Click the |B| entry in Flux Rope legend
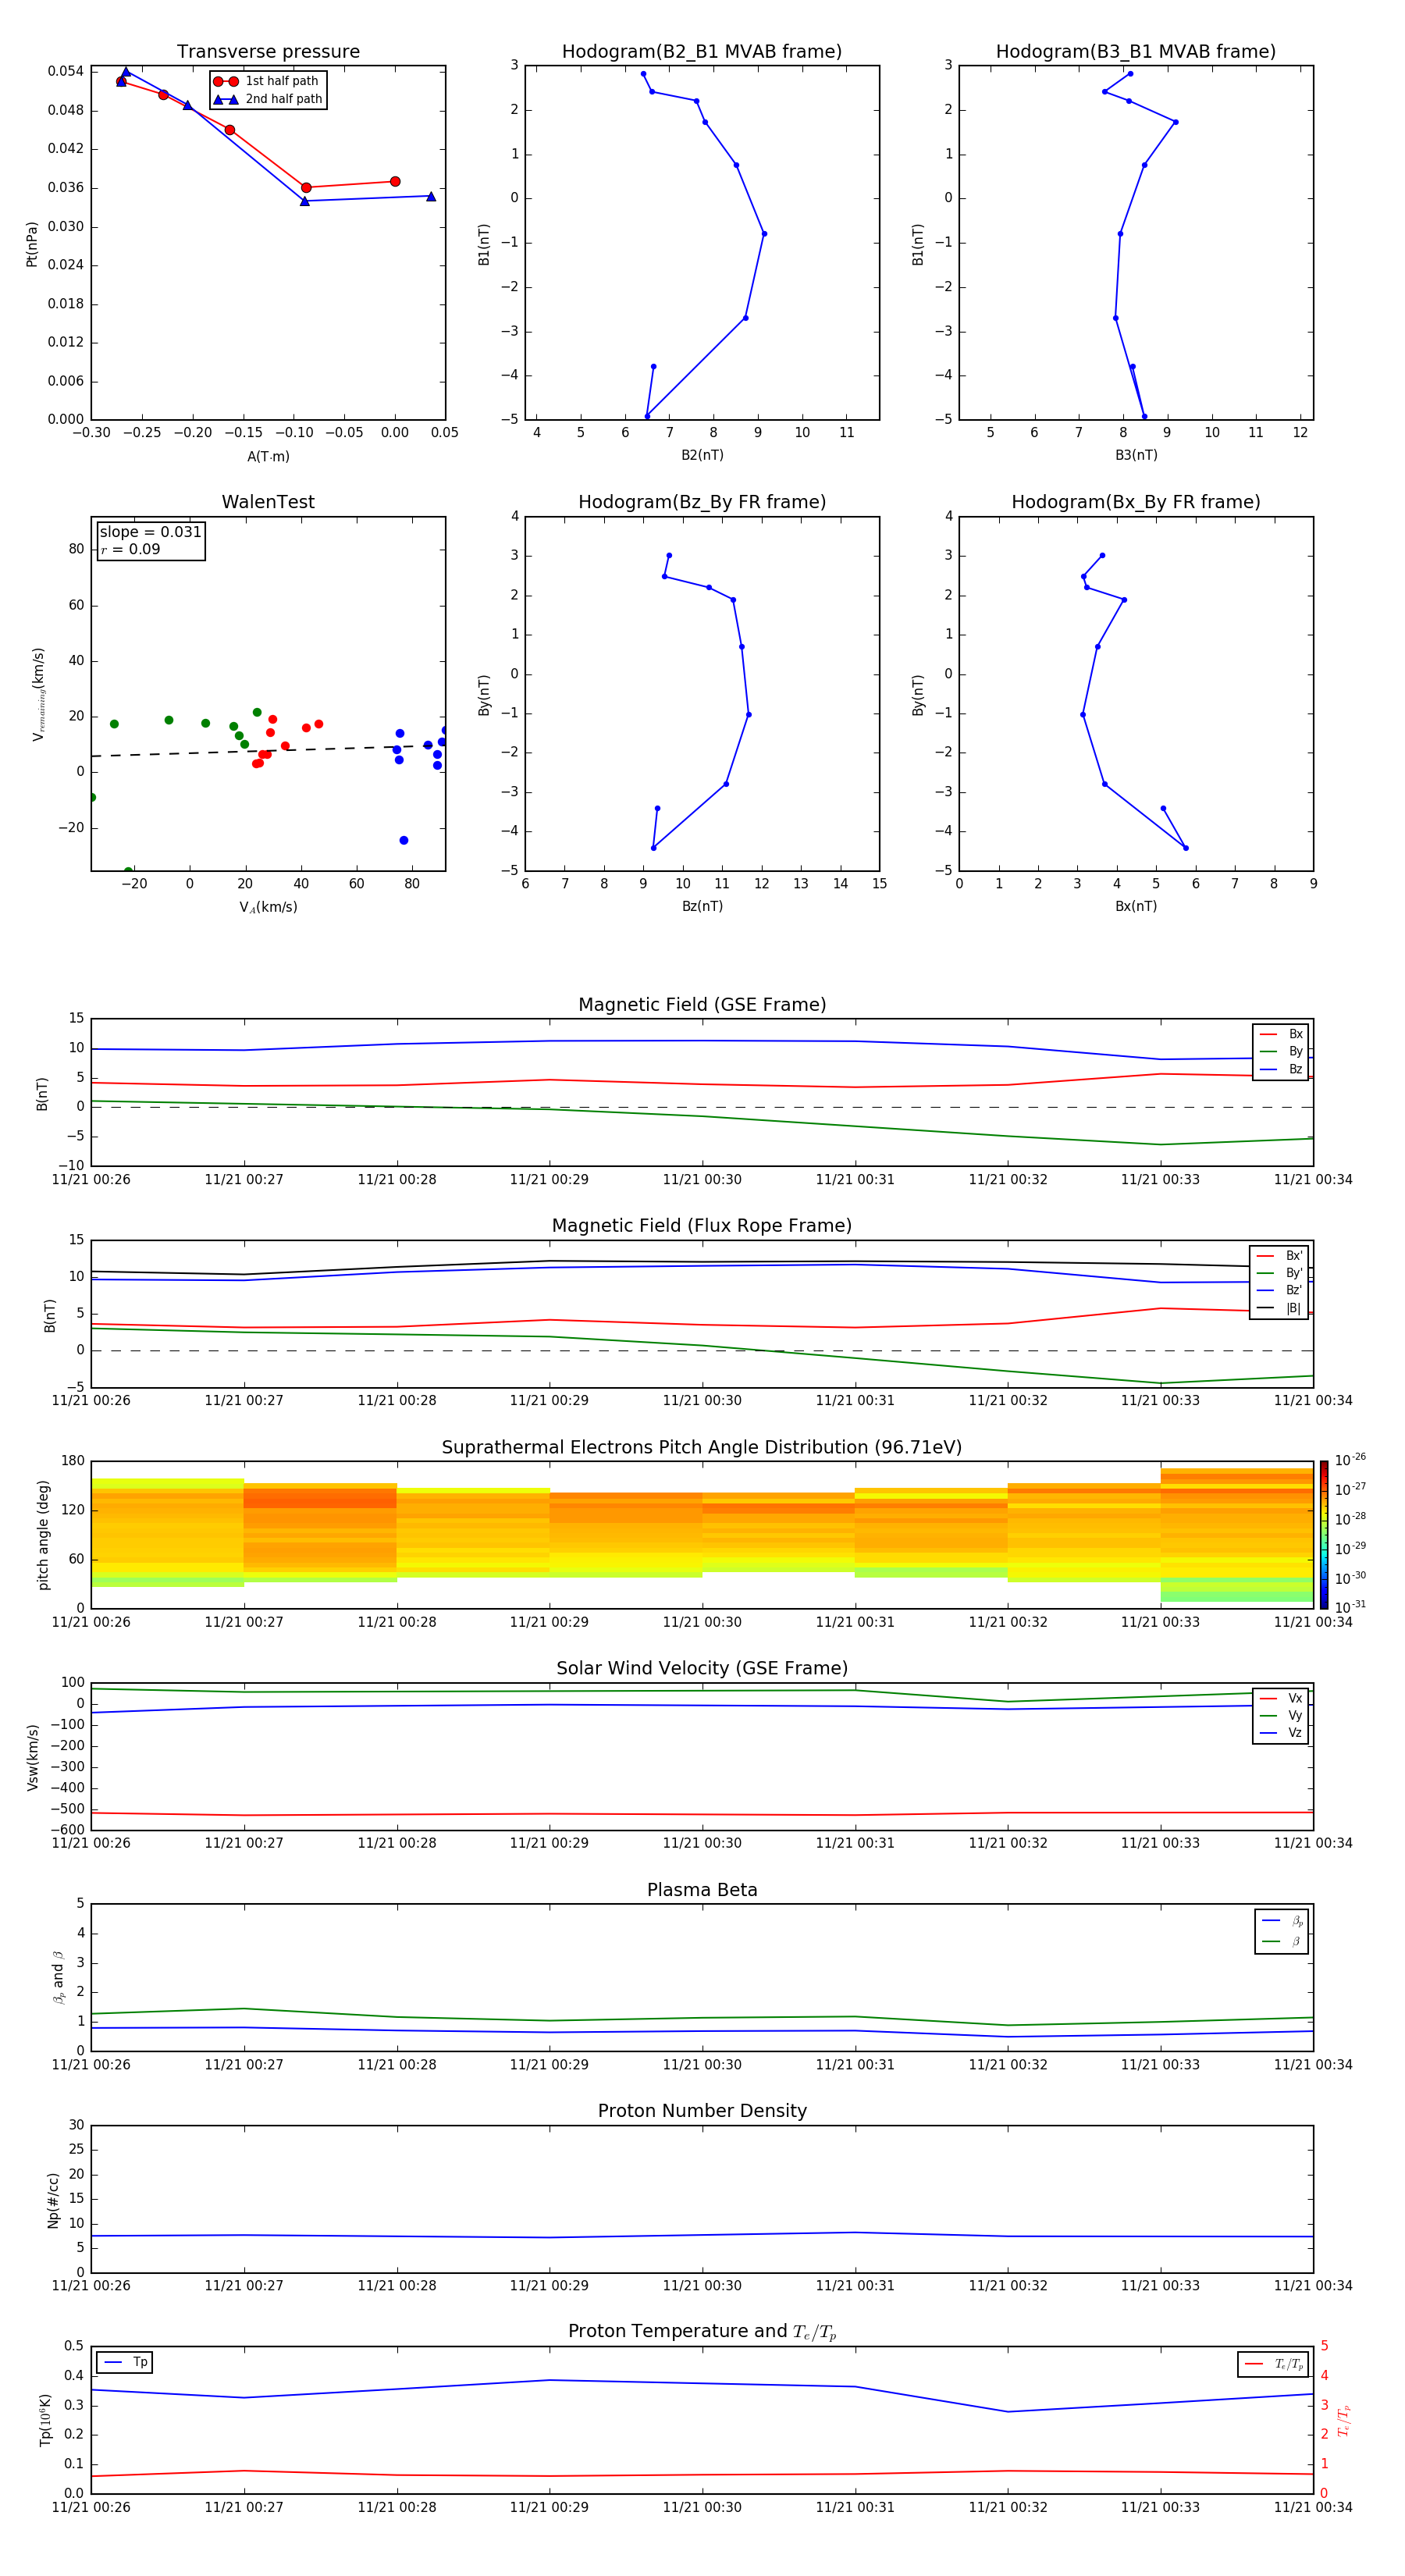Screen dimensions: 1405x2576 tap(1279, 1309)
